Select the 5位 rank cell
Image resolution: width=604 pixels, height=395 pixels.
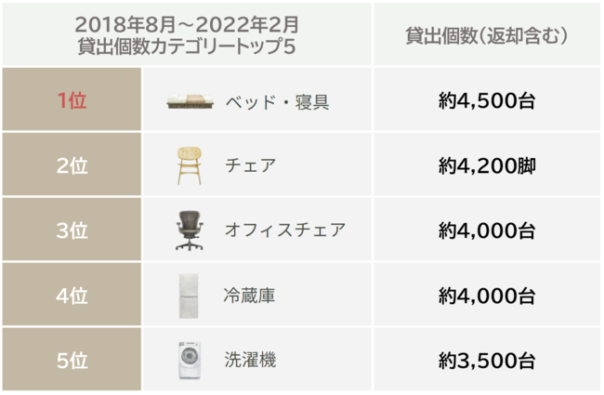(x=72, y=360)
